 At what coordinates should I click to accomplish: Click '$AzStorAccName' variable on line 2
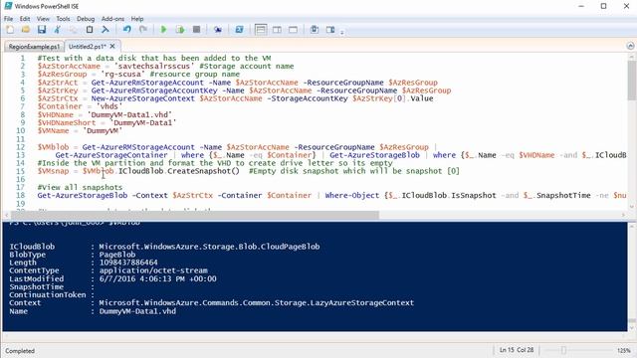(x=69, y=67)
